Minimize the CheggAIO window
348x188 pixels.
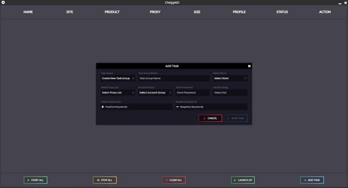[x=340, y=3]
